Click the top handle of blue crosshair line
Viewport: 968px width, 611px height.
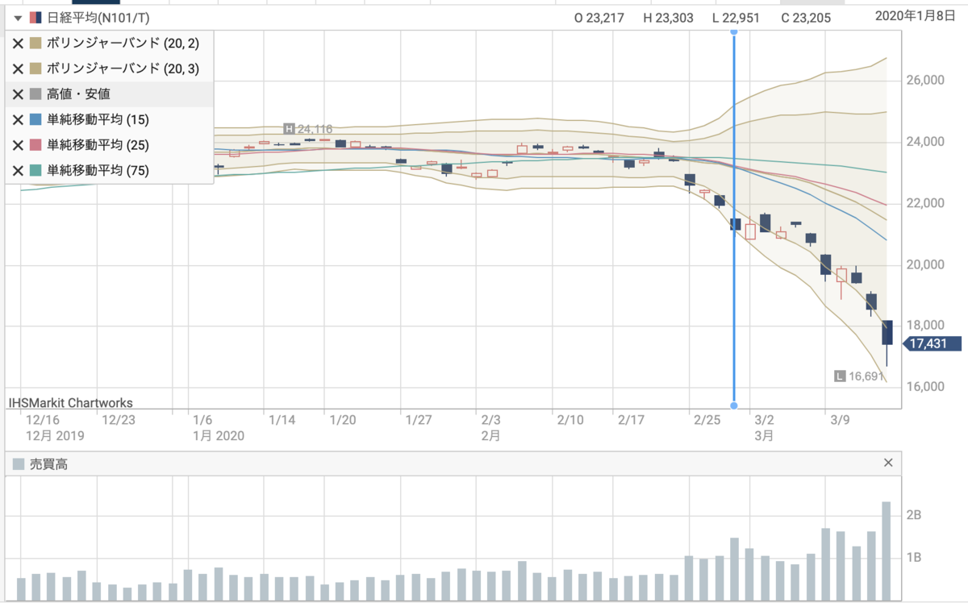[x=734, y=31]
